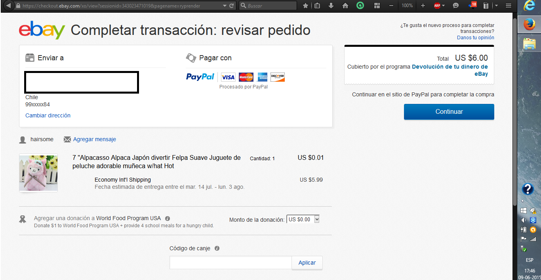The width and height of the screenshot is (541, 280).
Task: Open the Action Center flag tray icon
Action: point(524,239)
